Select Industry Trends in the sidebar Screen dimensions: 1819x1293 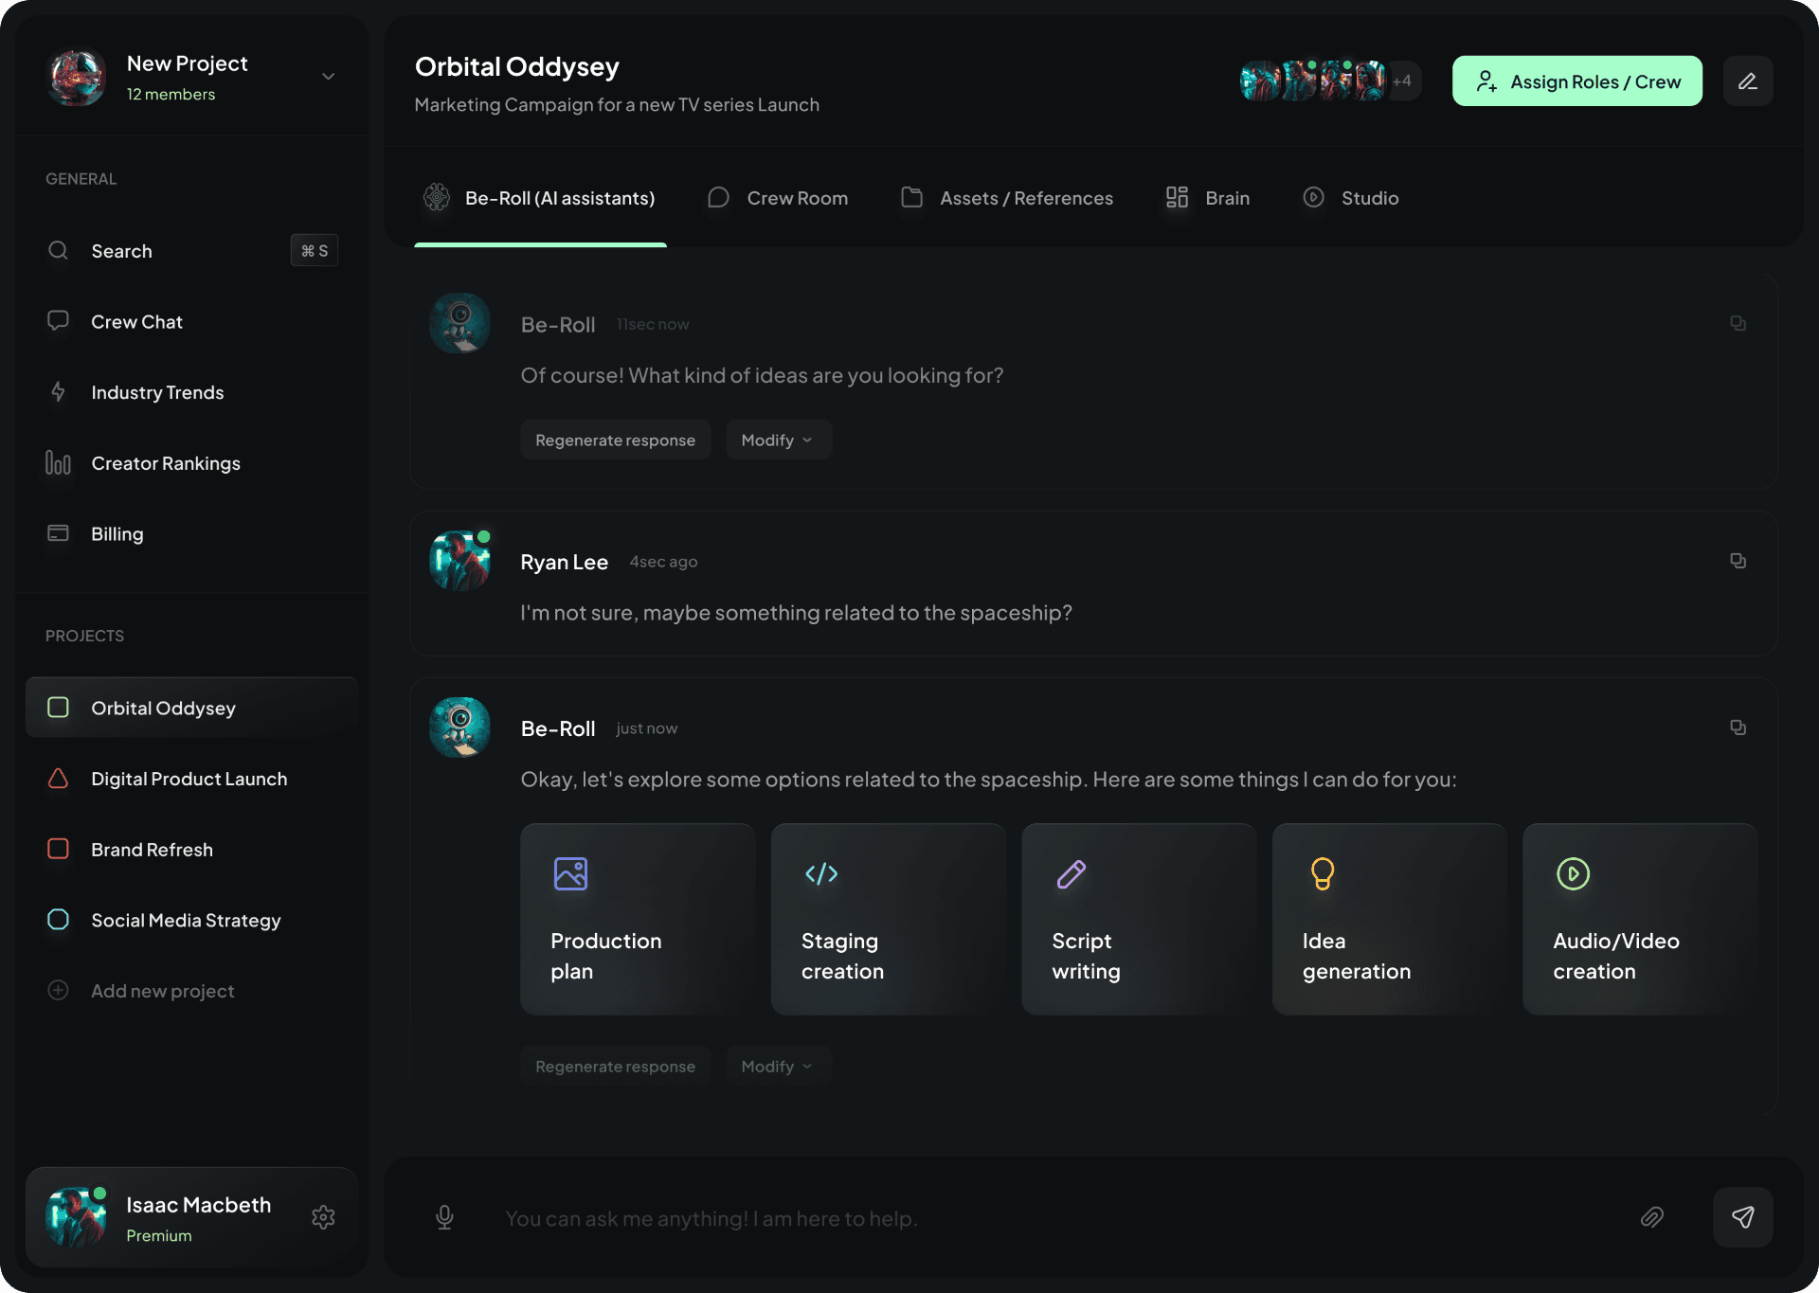point(157,392)
